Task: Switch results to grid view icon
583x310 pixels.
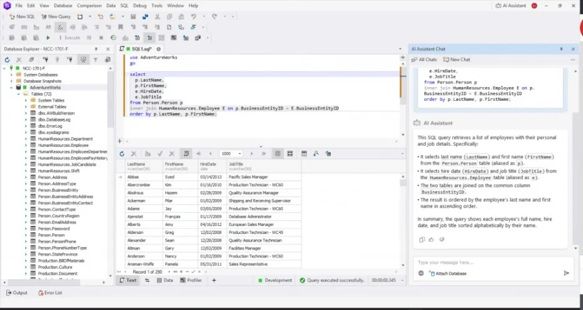Action: click(277, 154)
